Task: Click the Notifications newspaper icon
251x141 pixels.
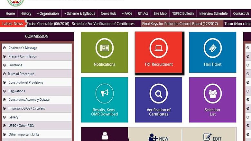Action: pos(104,48)
